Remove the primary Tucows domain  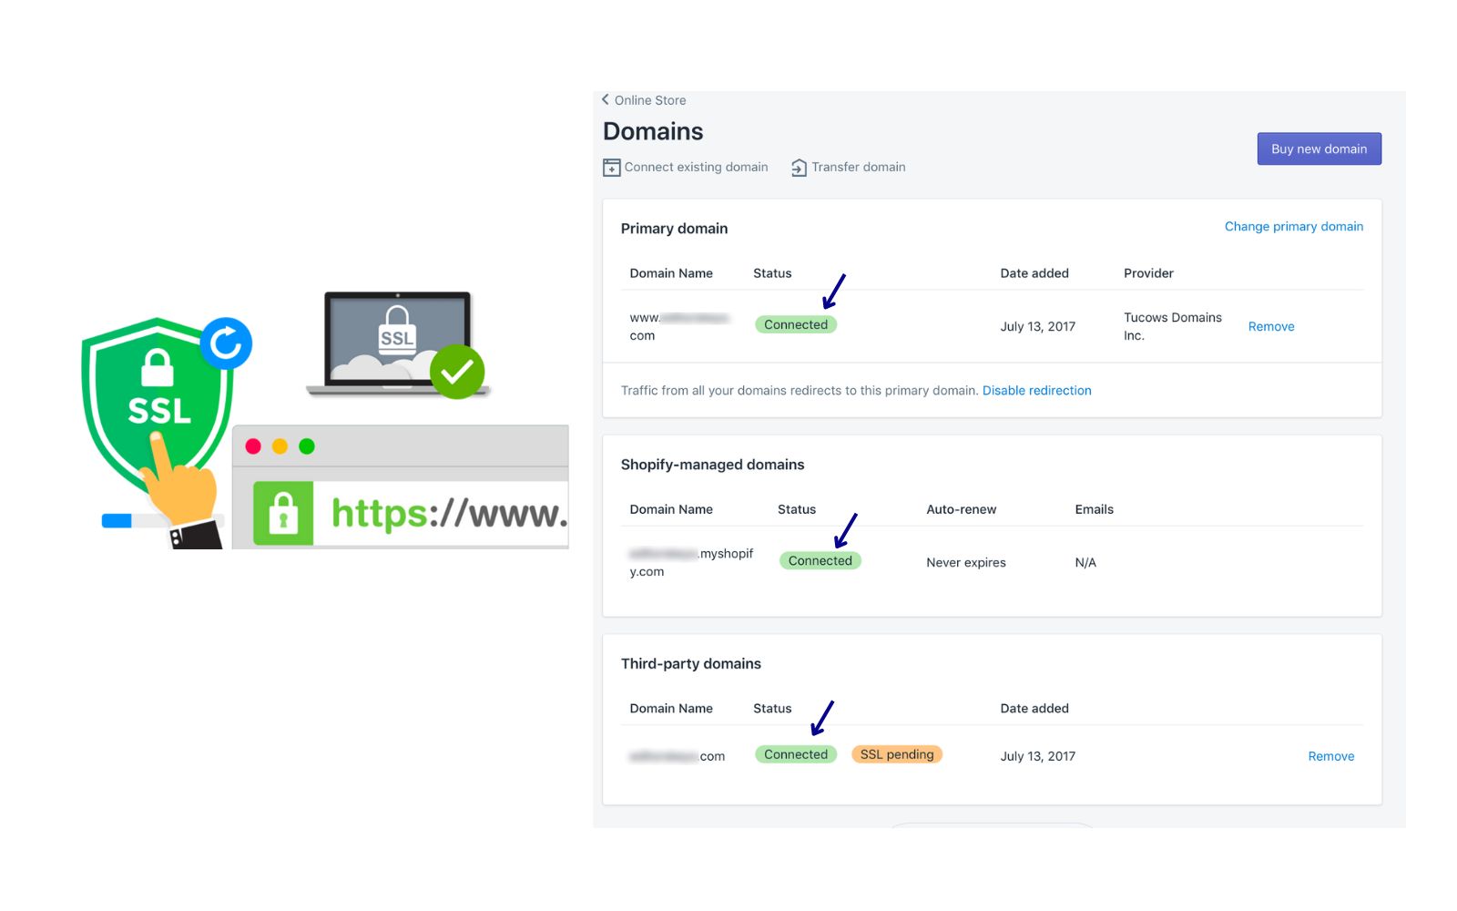pos(1270,326)
